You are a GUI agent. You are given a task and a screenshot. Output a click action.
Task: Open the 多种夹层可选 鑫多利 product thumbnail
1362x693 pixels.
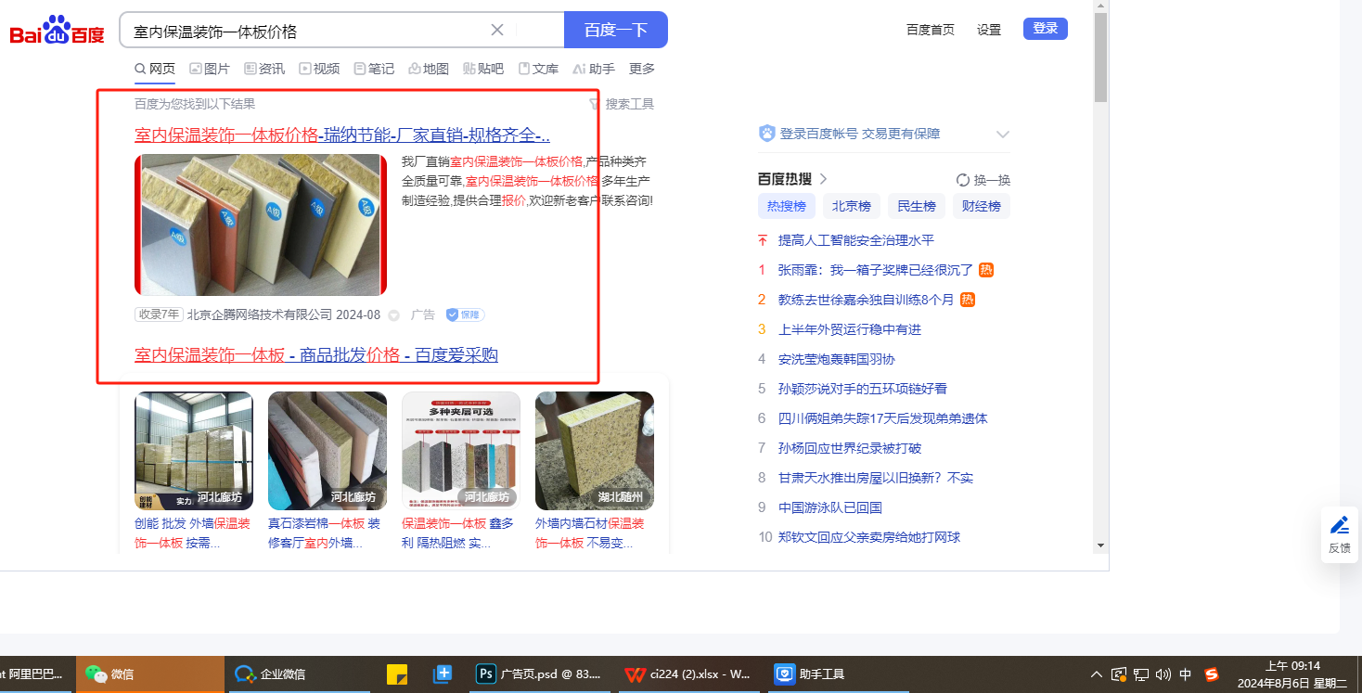461,451
